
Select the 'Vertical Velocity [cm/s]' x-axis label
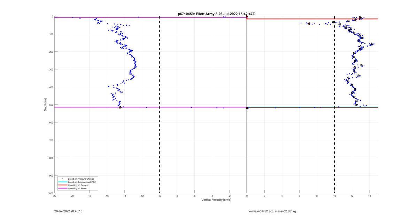pyautogui.click(x=216, y=200)
